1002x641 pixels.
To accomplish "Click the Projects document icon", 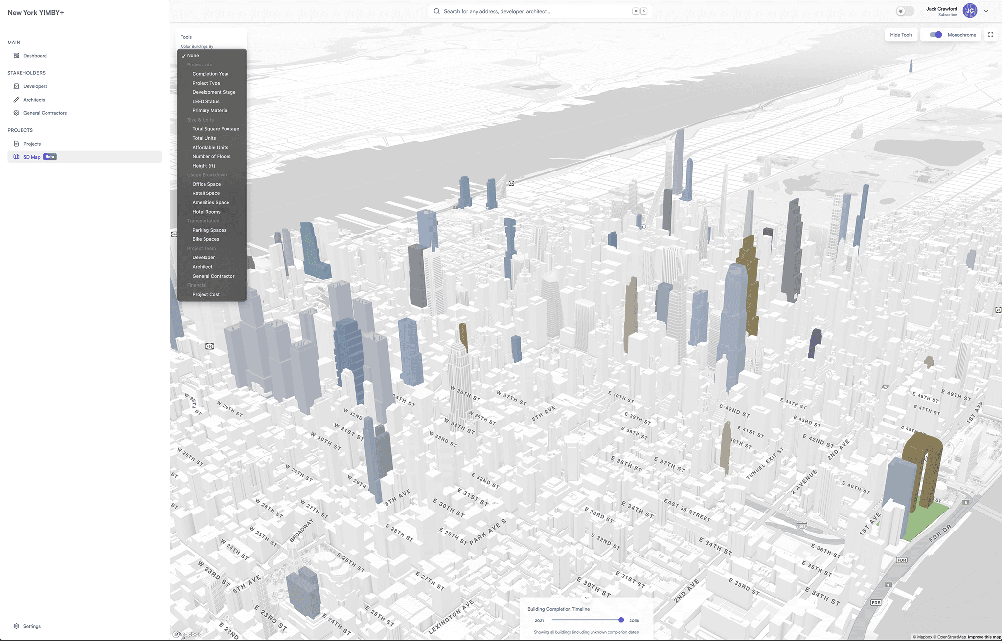I will coord(16,144).
